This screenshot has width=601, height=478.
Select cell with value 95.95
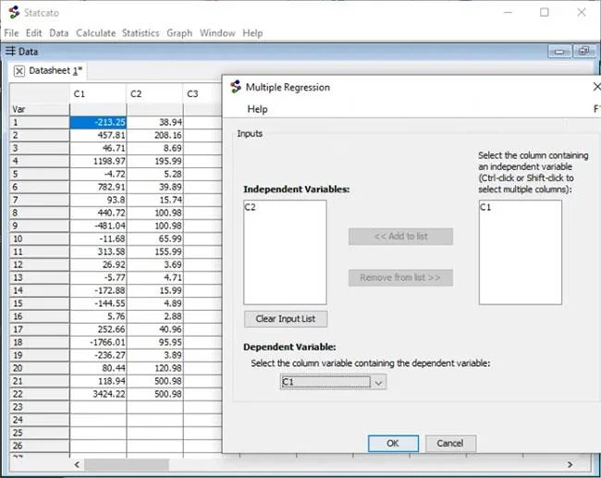coord(154,342)
